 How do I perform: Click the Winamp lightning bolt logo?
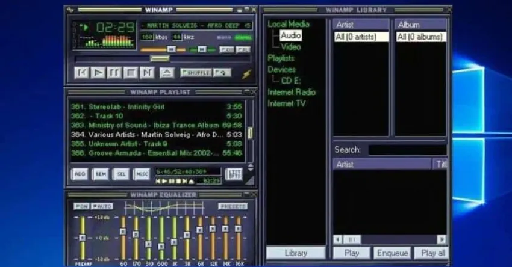[246, 74]
